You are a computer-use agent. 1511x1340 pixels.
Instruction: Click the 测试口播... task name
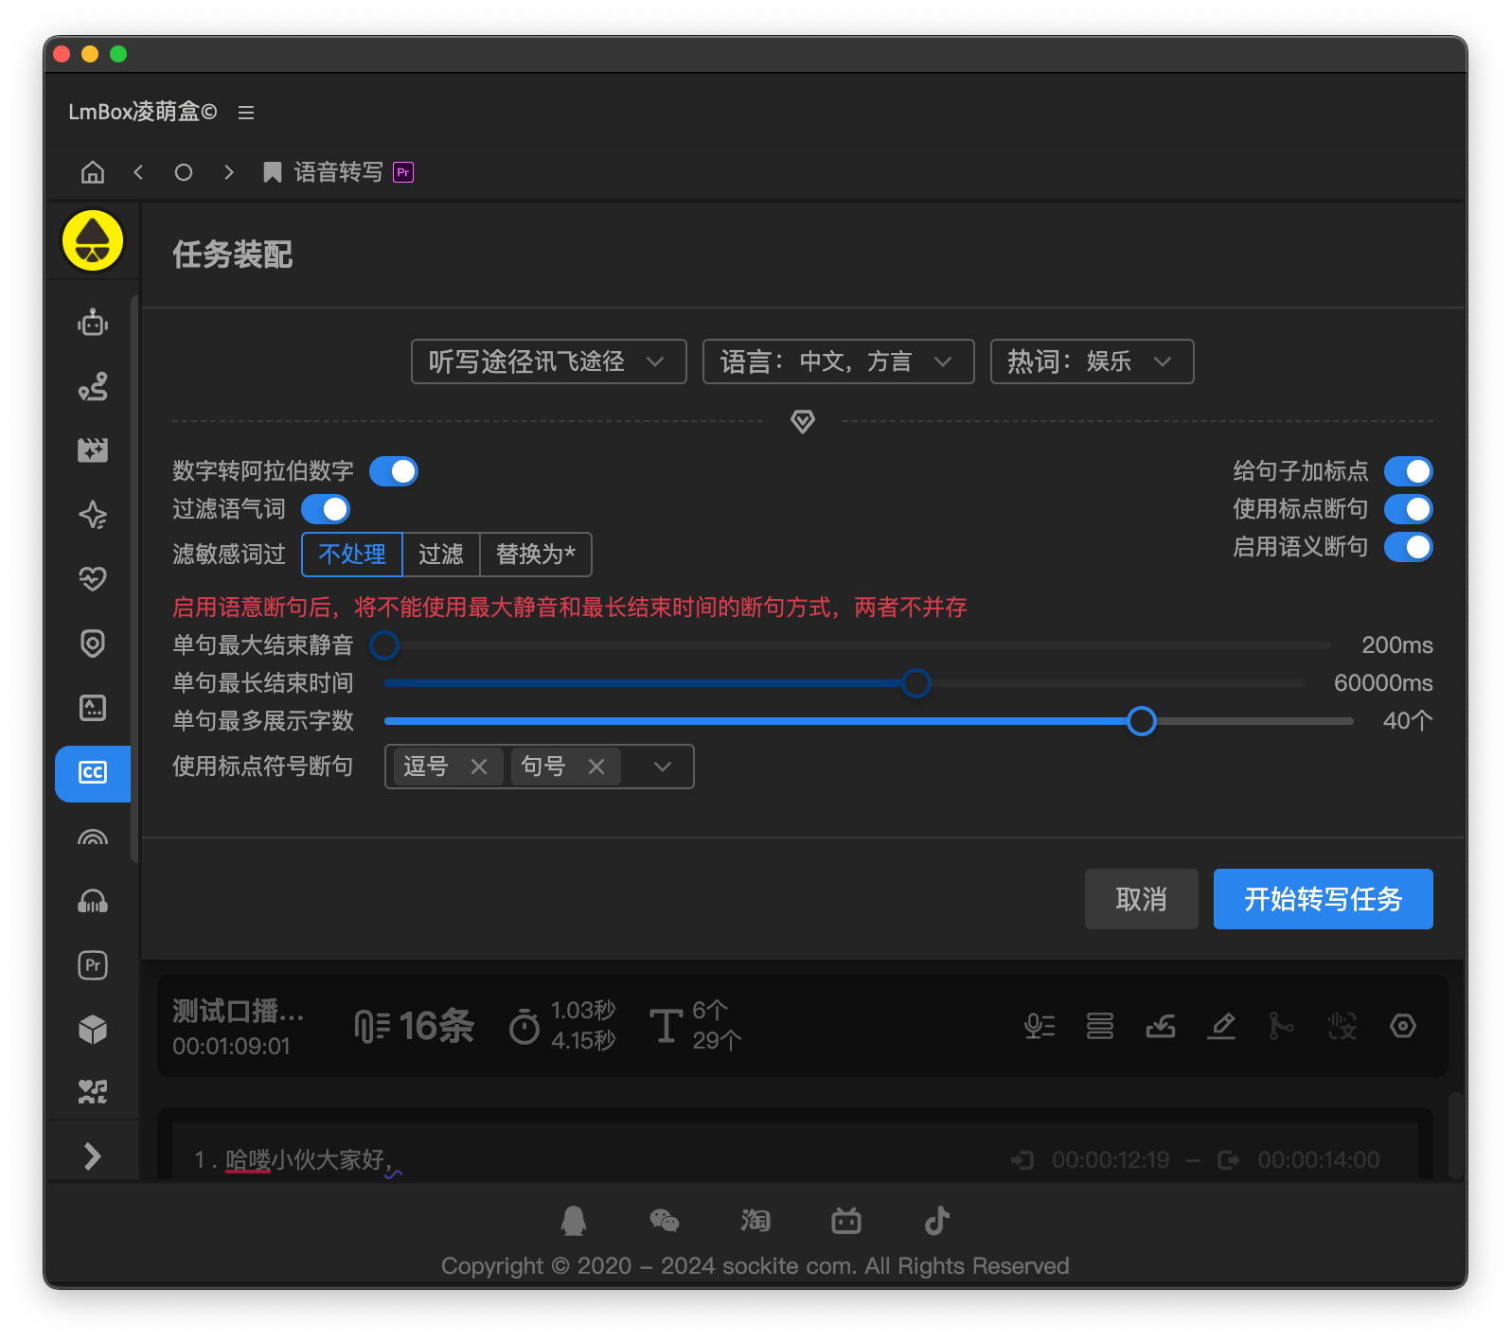[239, 1011]
